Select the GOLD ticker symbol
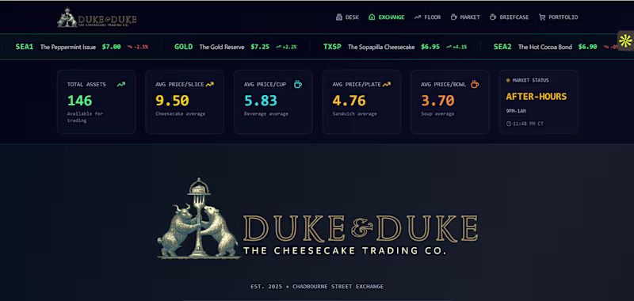Screen dimensions: 634x301 pos(184,47)
